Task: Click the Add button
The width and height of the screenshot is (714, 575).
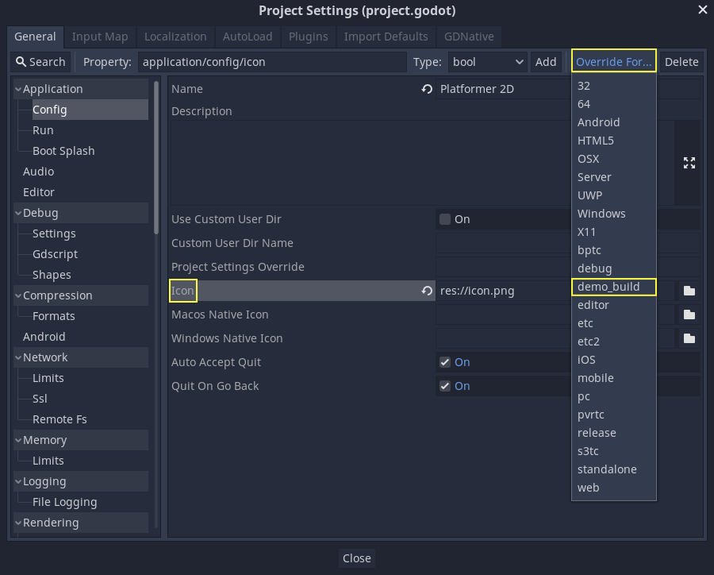Action: tap(546, 62)
